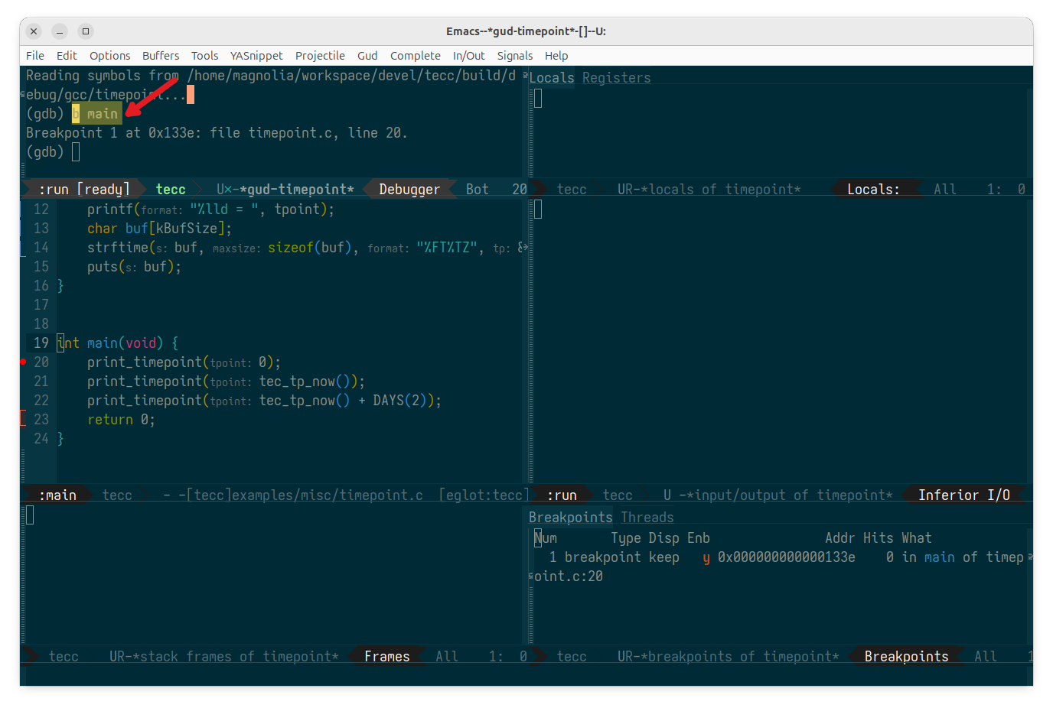Click the 'main' function link in the breakpoints table

(940, 557)
